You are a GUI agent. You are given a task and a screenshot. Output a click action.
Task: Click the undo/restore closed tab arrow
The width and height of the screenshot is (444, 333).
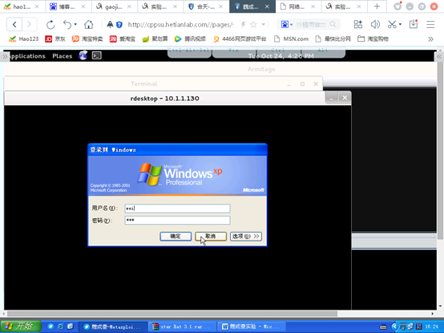point(67,25)
